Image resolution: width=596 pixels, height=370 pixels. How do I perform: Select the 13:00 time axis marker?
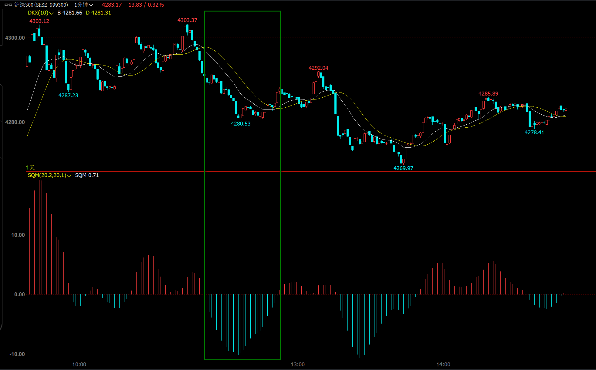[298, 365]
